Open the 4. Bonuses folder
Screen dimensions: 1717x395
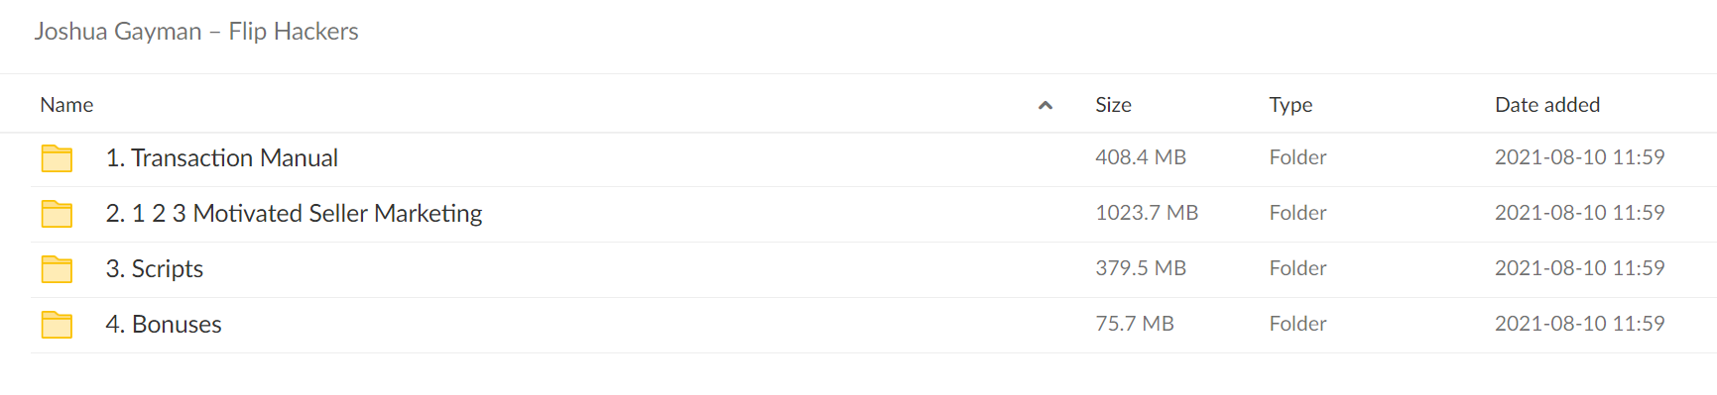click(164, 325)
